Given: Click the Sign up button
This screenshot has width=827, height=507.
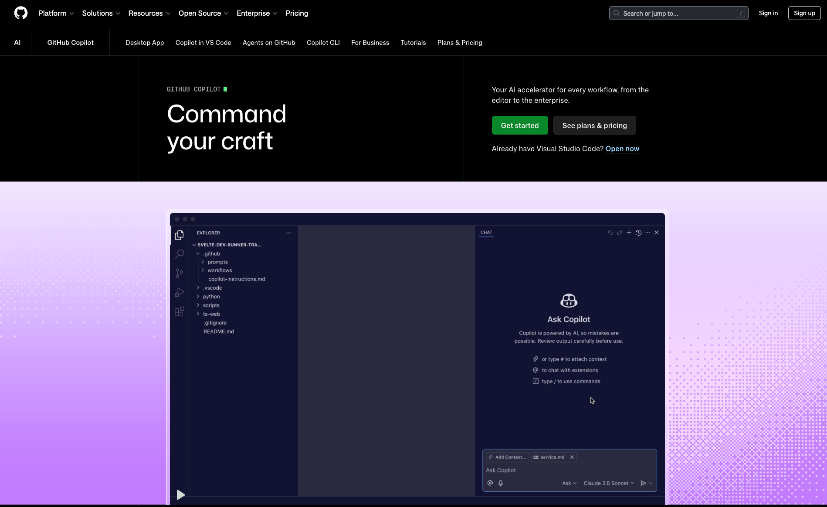Looking at the screenshot, I should point(804,13).
